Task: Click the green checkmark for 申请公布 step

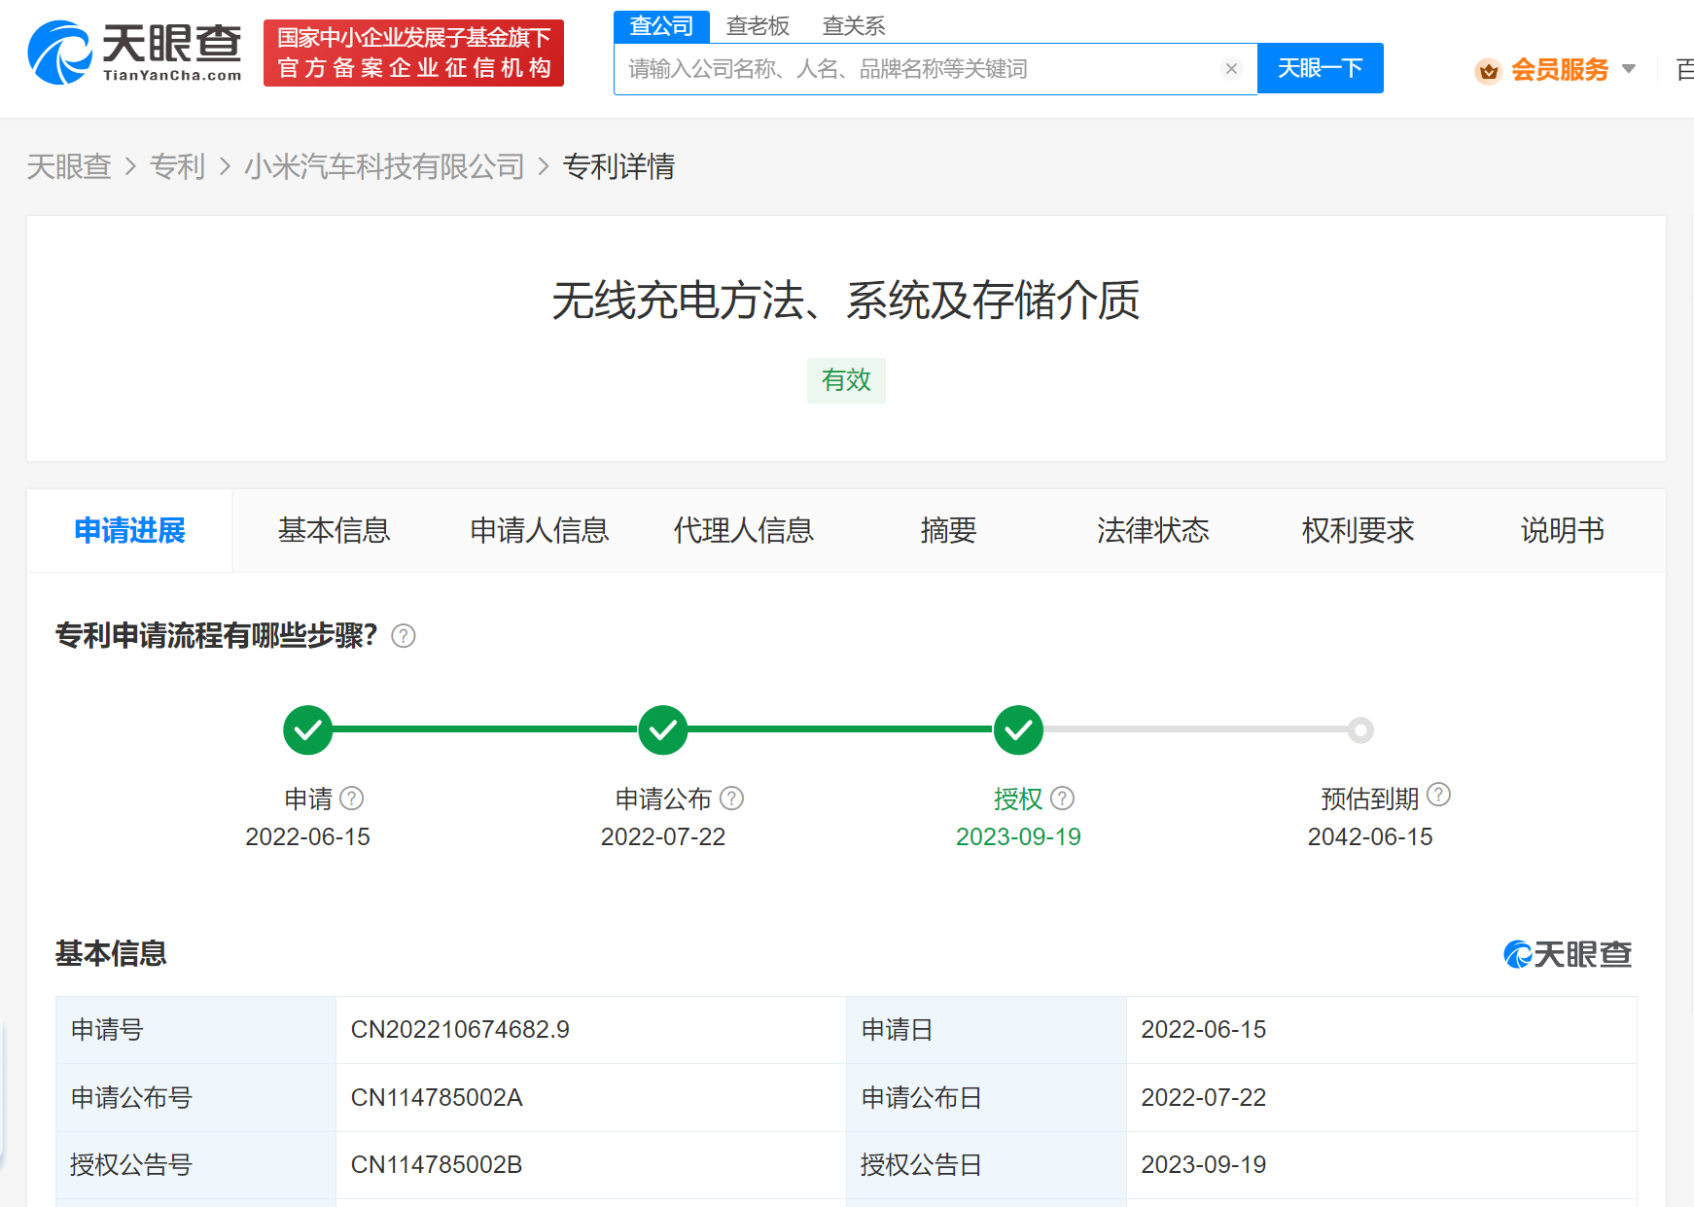Action: tap(663, 729)
